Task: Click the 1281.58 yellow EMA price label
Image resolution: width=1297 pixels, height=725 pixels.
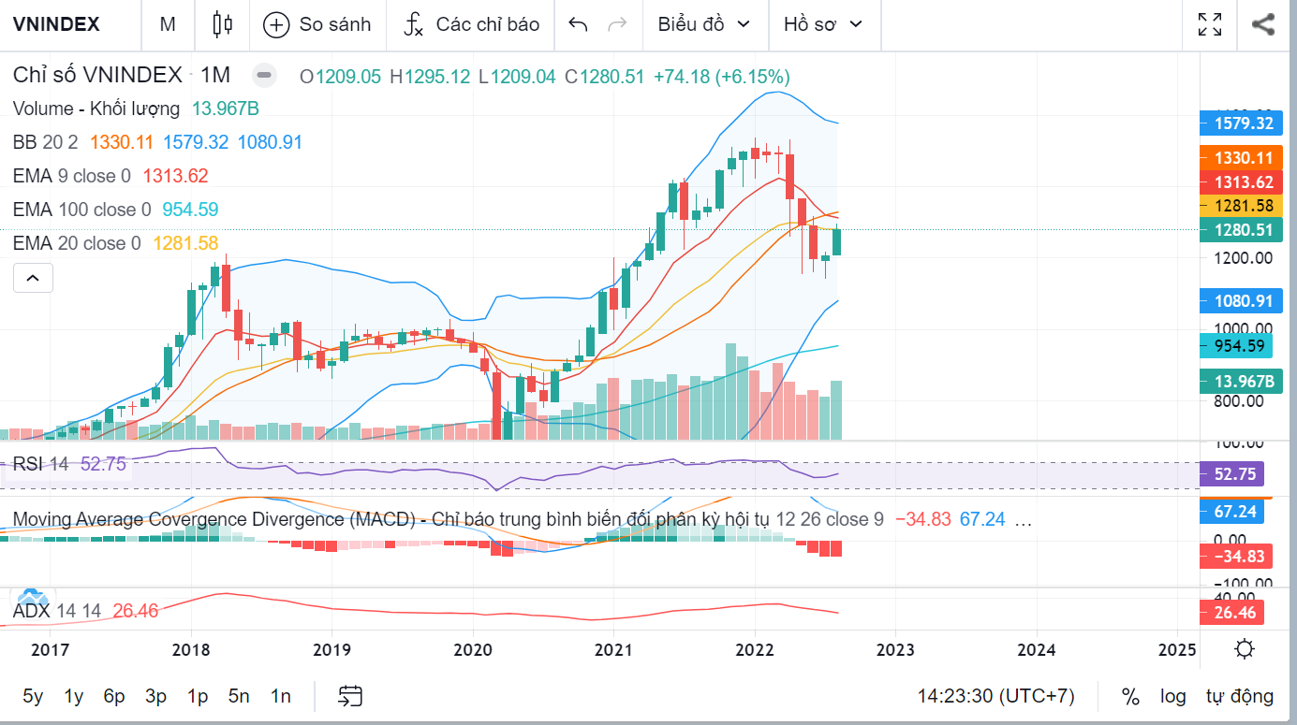Action: pyautogui.click(x=1244, y=206)
